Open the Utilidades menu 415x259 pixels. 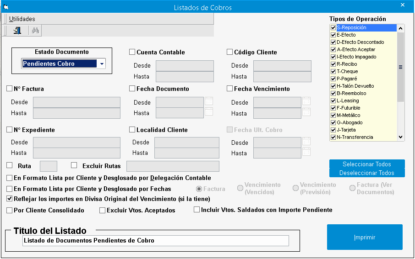click(x=22, y=19)
